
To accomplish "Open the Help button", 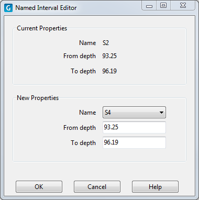I will 155,187.
